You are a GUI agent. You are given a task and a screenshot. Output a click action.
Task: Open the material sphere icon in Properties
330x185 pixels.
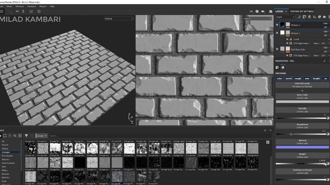pyautogui.click(x=283, y=67)
